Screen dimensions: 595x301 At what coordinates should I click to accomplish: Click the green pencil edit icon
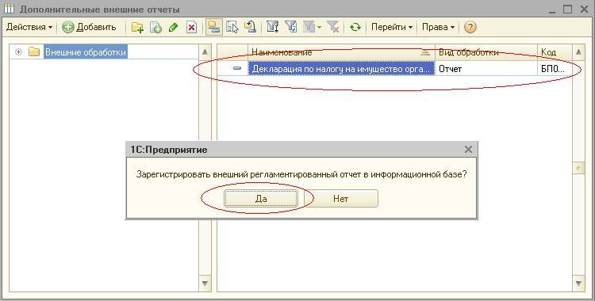click(174, 27)
